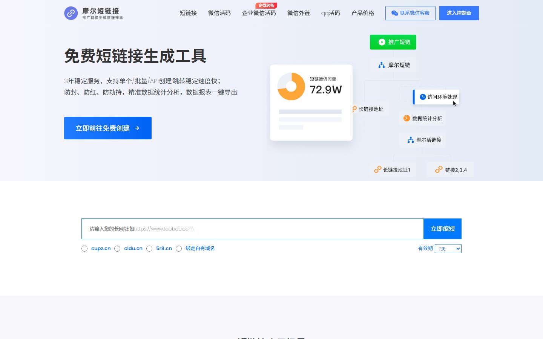The width and height of the screenshot is (543, 339).
Task: Click the orange donut chart graphic
Action: [291, 86]
